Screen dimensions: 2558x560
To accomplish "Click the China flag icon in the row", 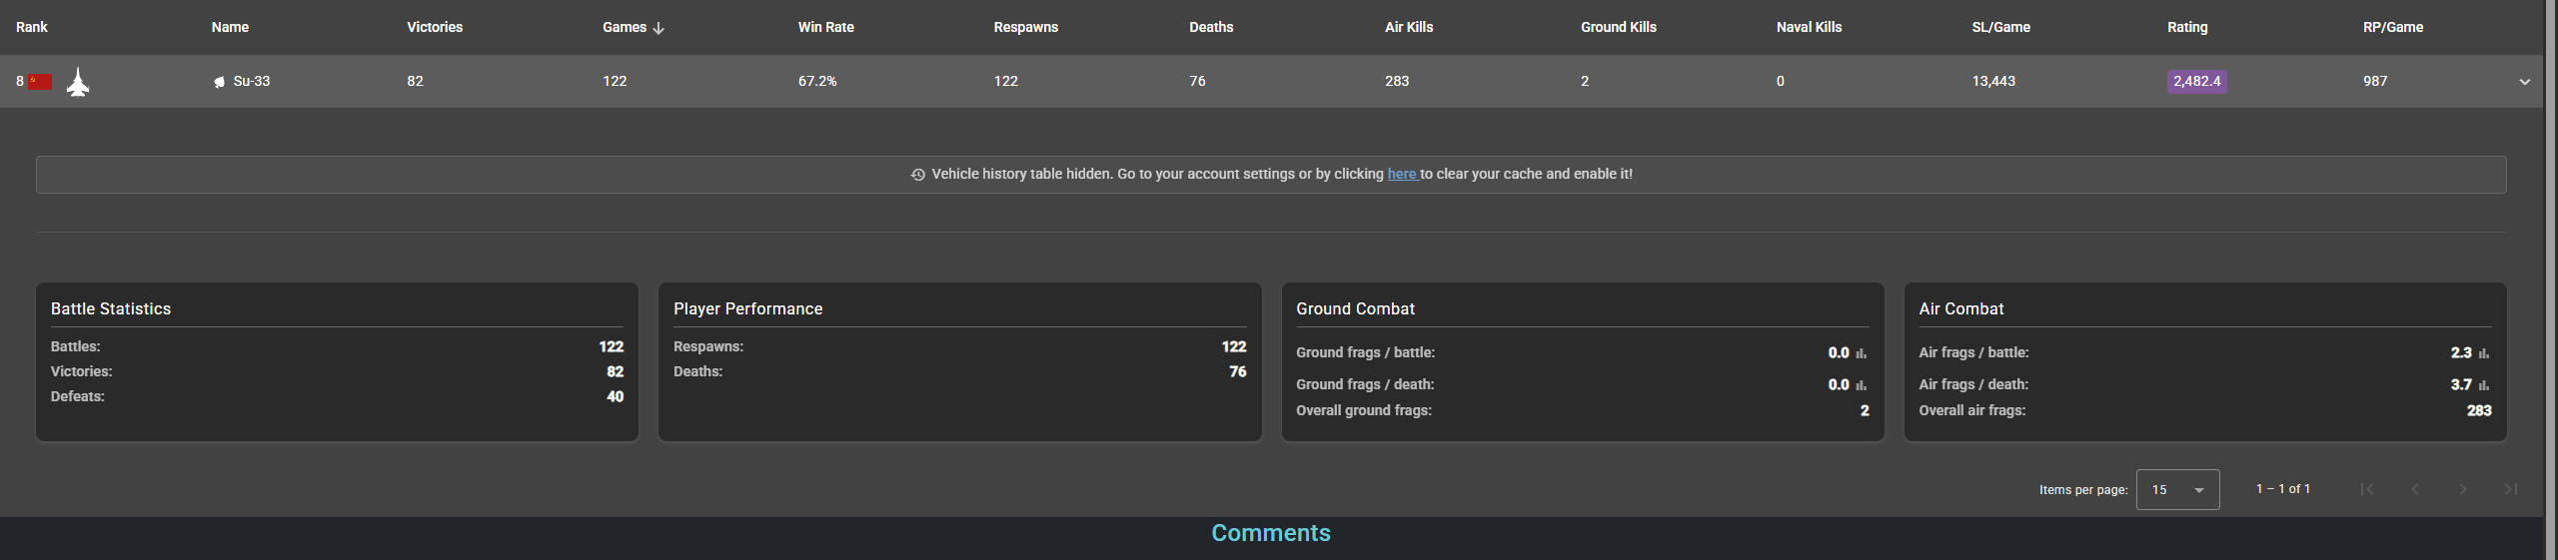I will tap(40, 81).
